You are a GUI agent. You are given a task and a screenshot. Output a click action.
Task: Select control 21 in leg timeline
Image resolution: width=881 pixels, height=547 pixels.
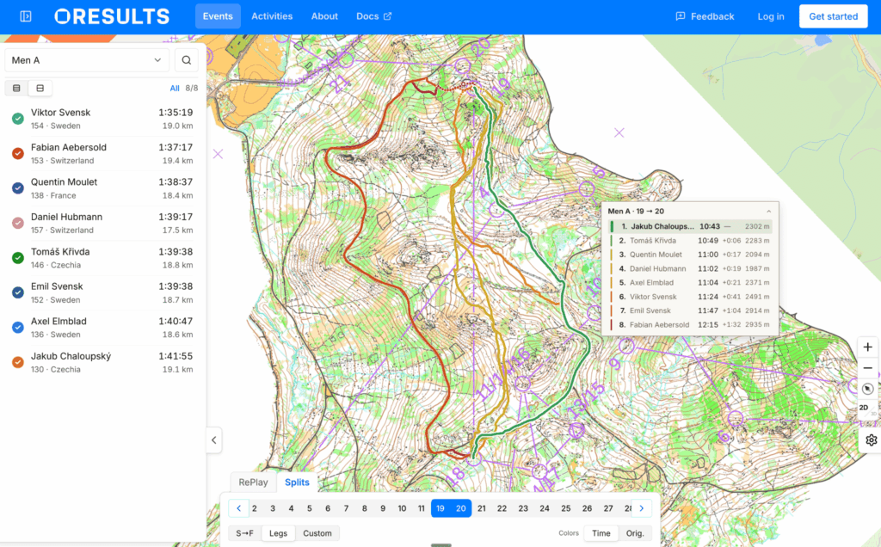(482, 508)
